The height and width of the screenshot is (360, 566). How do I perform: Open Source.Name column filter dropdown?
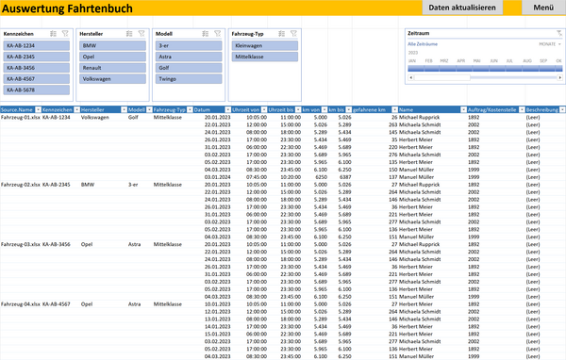coord(38,109)
